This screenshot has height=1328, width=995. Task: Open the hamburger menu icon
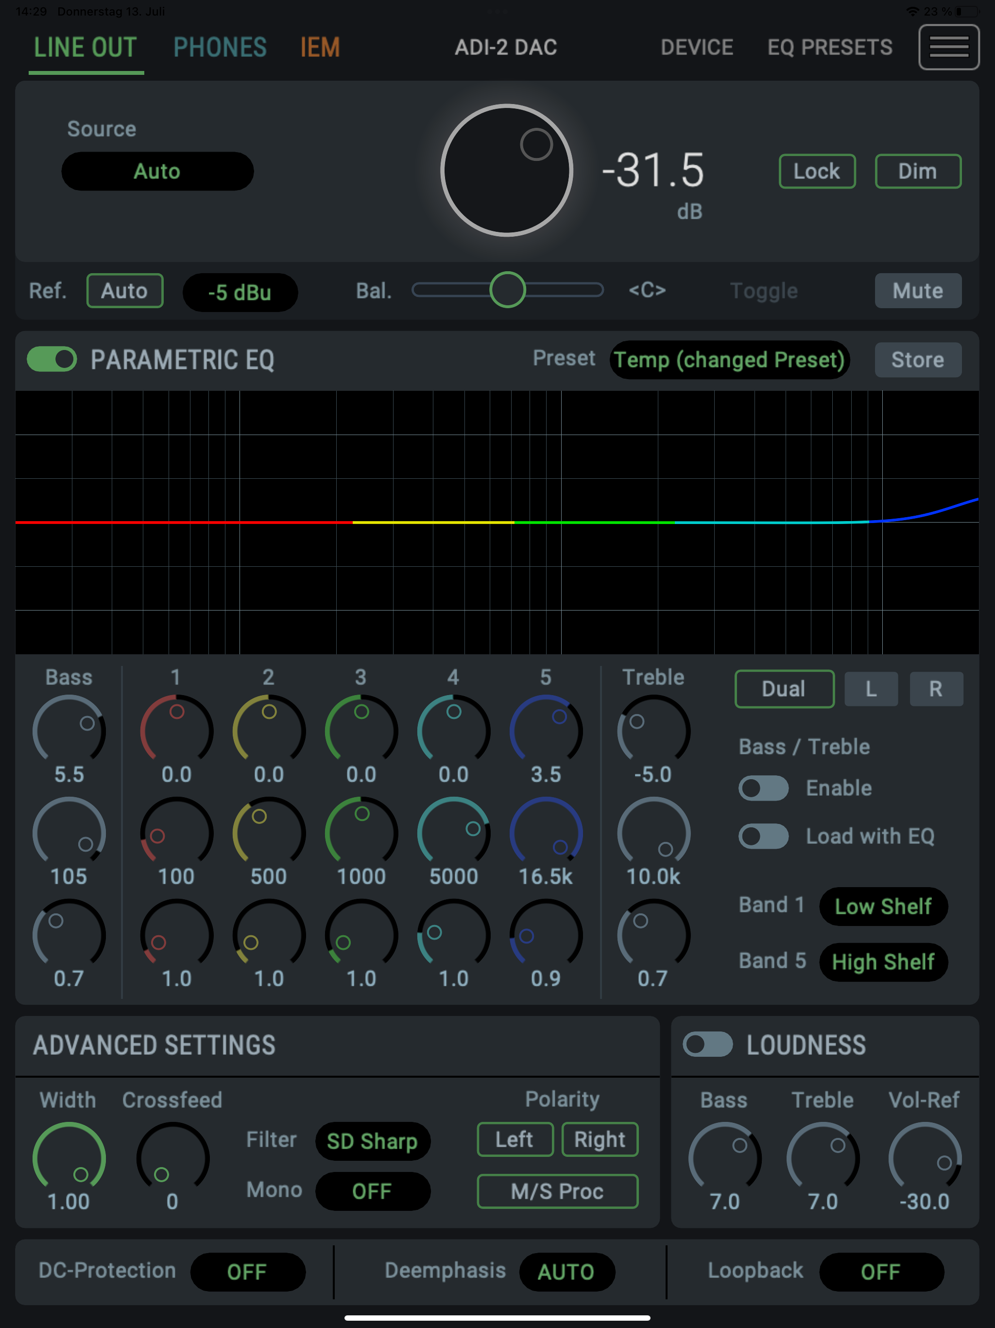tap(948, 47)
